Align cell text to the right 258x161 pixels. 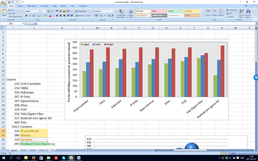click(x=64, y=16)
